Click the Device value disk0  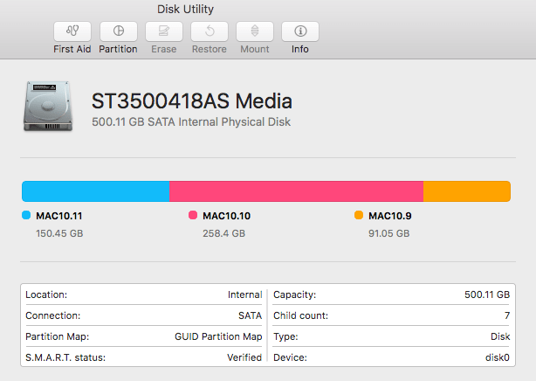coord(498,357)
